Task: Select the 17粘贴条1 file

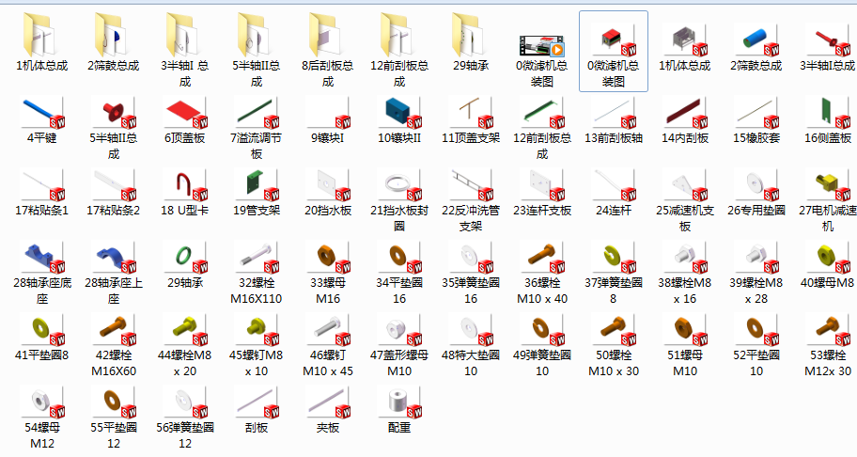Action: (42, 193)
